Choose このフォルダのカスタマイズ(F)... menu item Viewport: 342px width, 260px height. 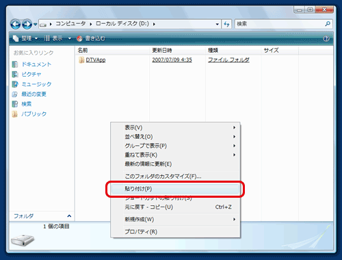pos(175,177)
